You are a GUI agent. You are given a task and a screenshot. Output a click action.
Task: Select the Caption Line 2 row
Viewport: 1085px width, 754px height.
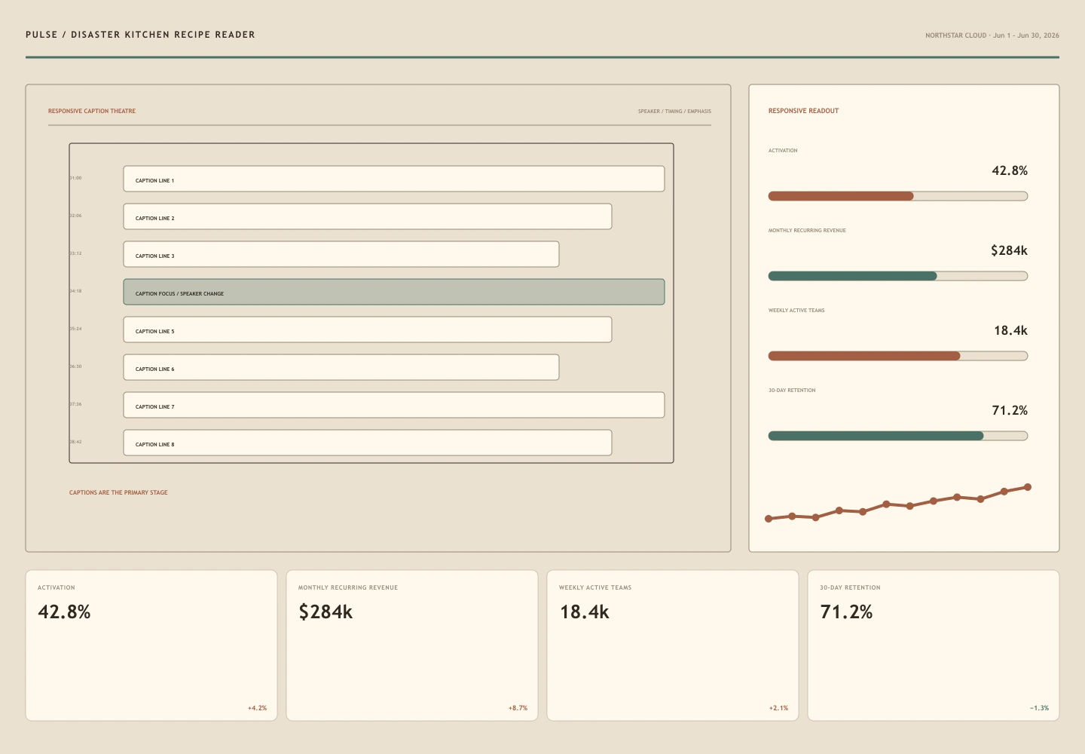click(x=368, y=216)
